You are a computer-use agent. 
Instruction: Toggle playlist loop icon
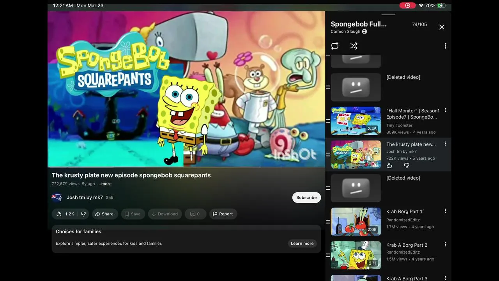click(x=335, y=46)
